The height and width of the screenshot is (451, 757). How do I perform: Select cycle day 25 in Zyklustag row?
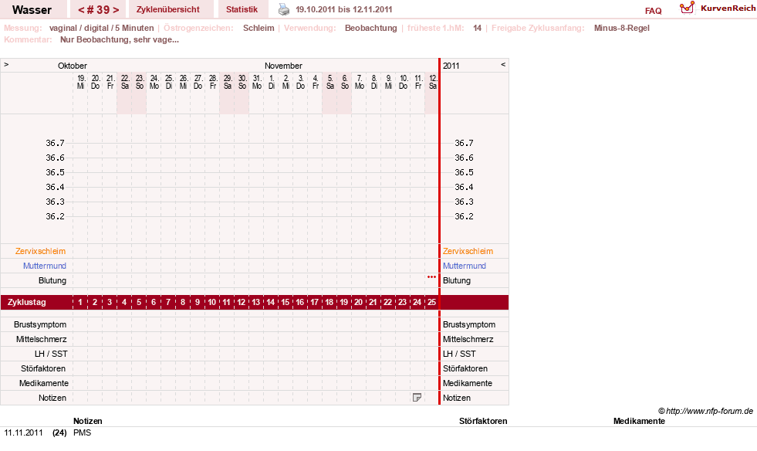point(431,302)
